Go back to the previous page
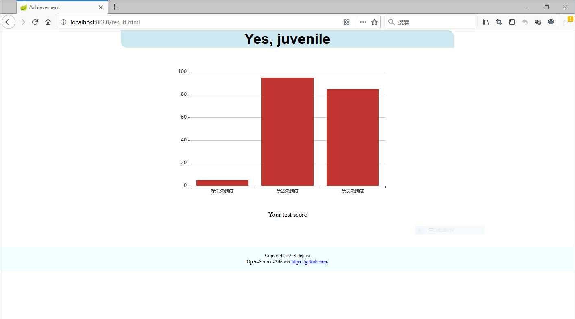This screenshot has width=575, height=319. [x=9, y=22]
